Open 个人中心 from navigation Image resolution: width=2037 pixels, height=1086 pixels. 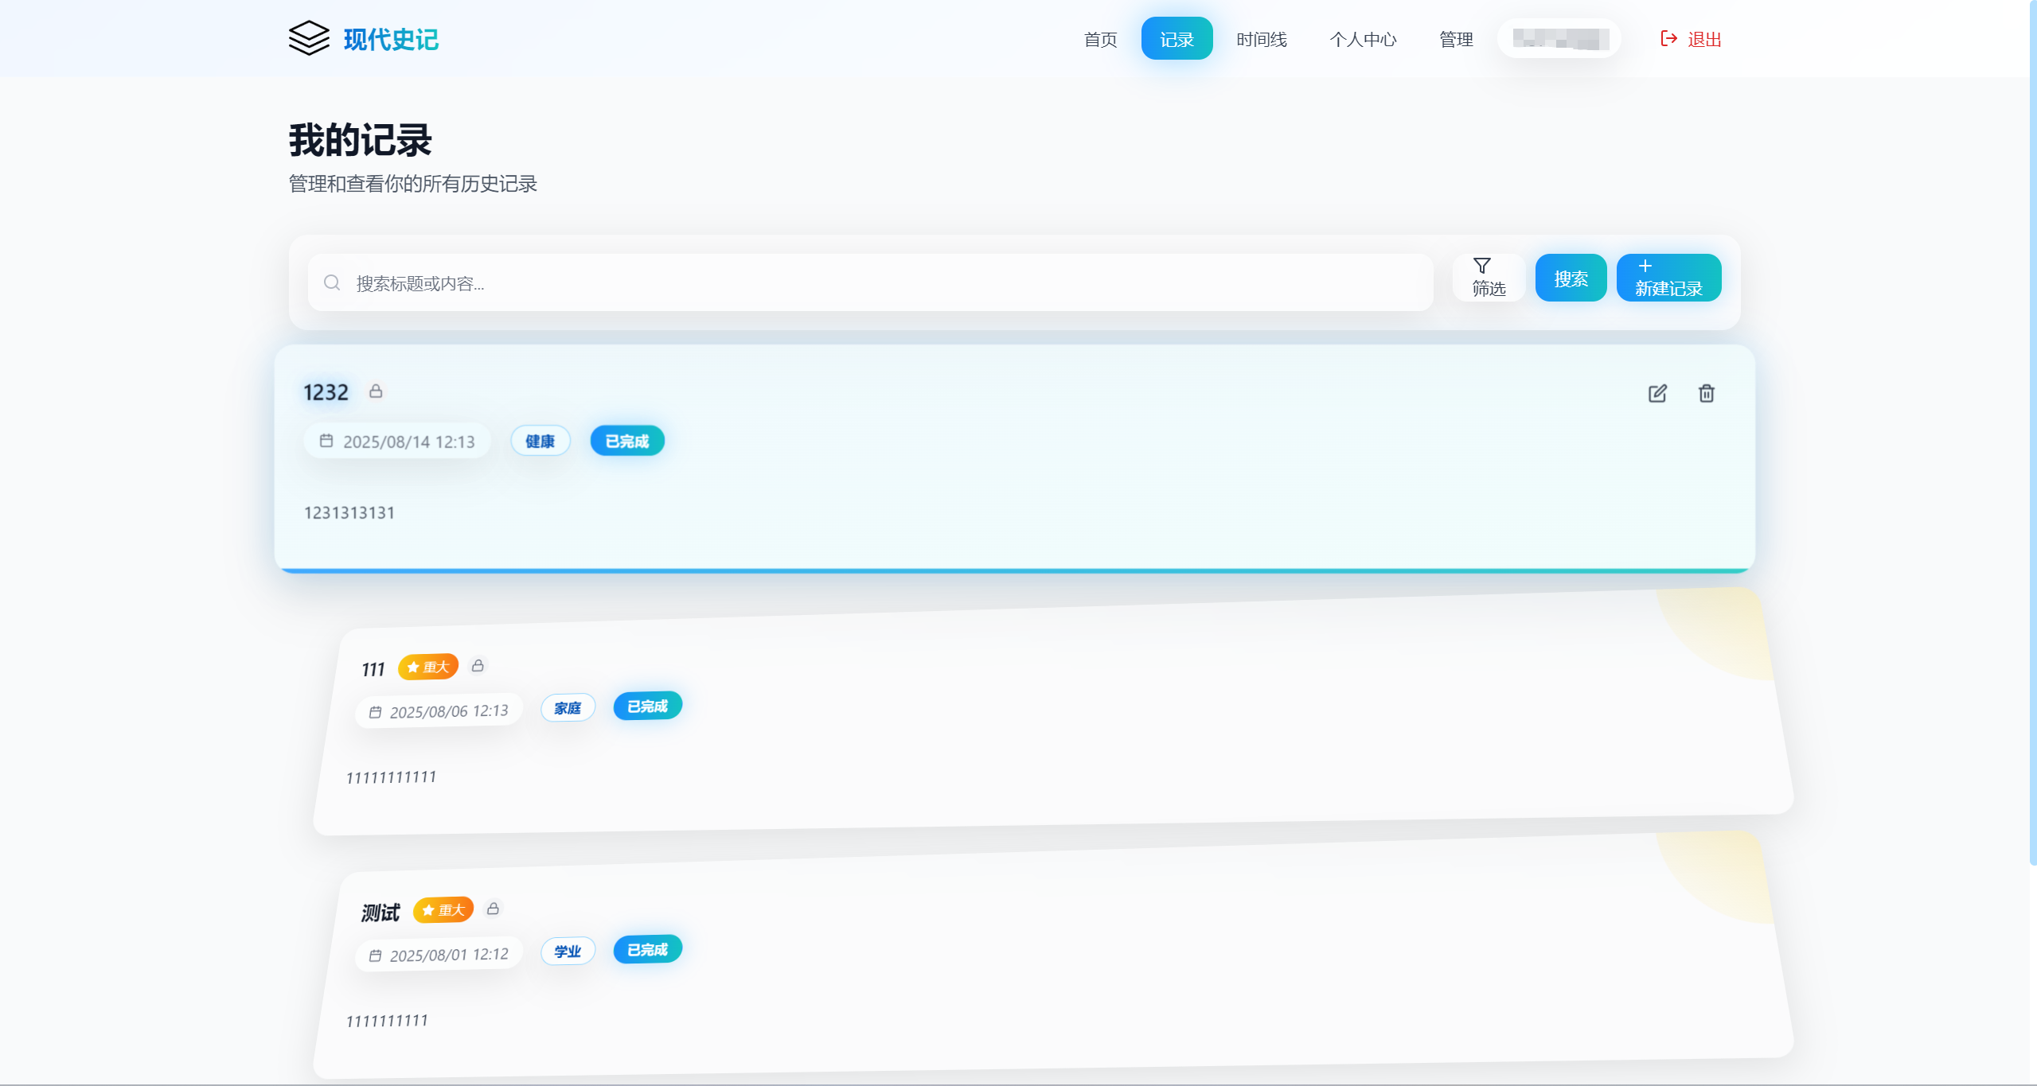(1362, 39)
